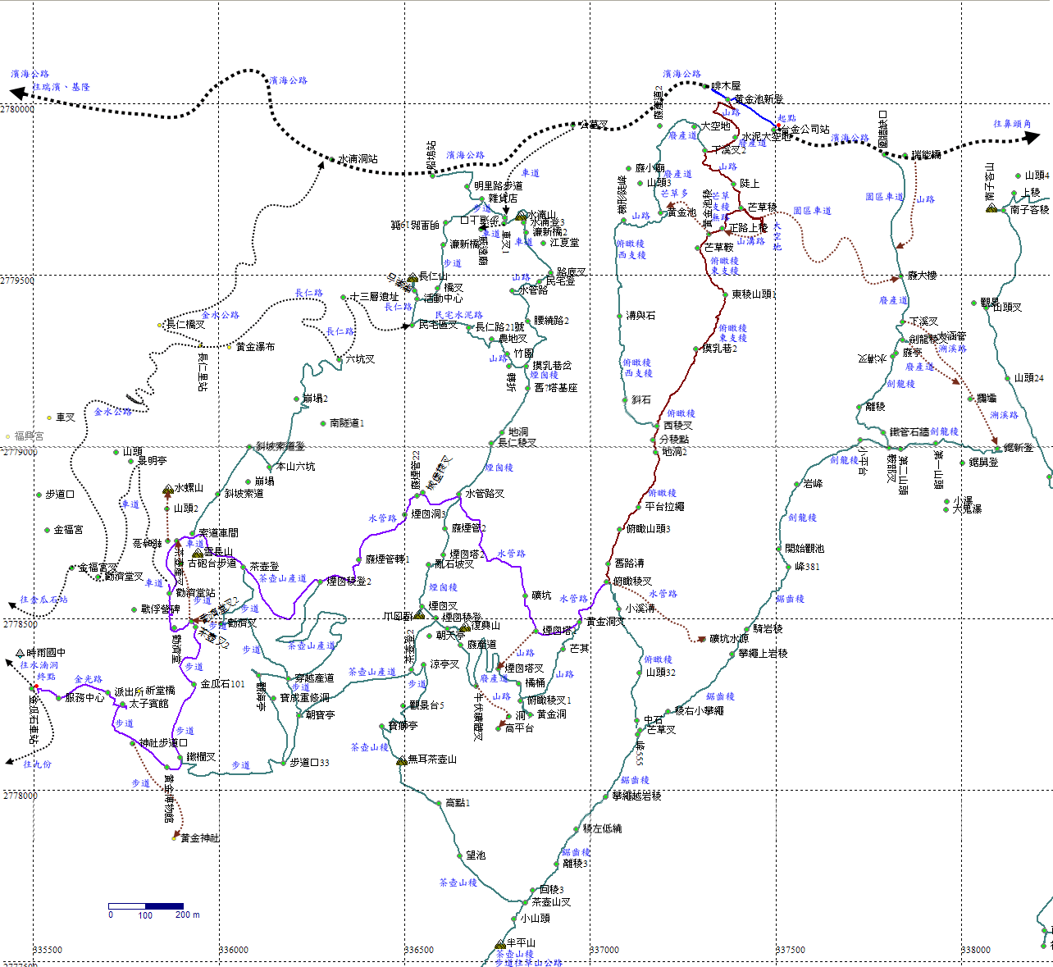Click the black arrowhead toward 往鼻頭角
1053x967 pixels.
coord(1031,138)
